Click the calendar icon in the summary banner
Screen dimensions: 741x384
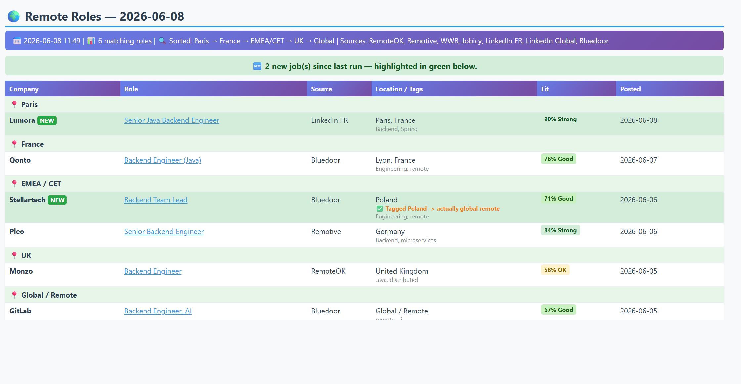click(17, 41)
